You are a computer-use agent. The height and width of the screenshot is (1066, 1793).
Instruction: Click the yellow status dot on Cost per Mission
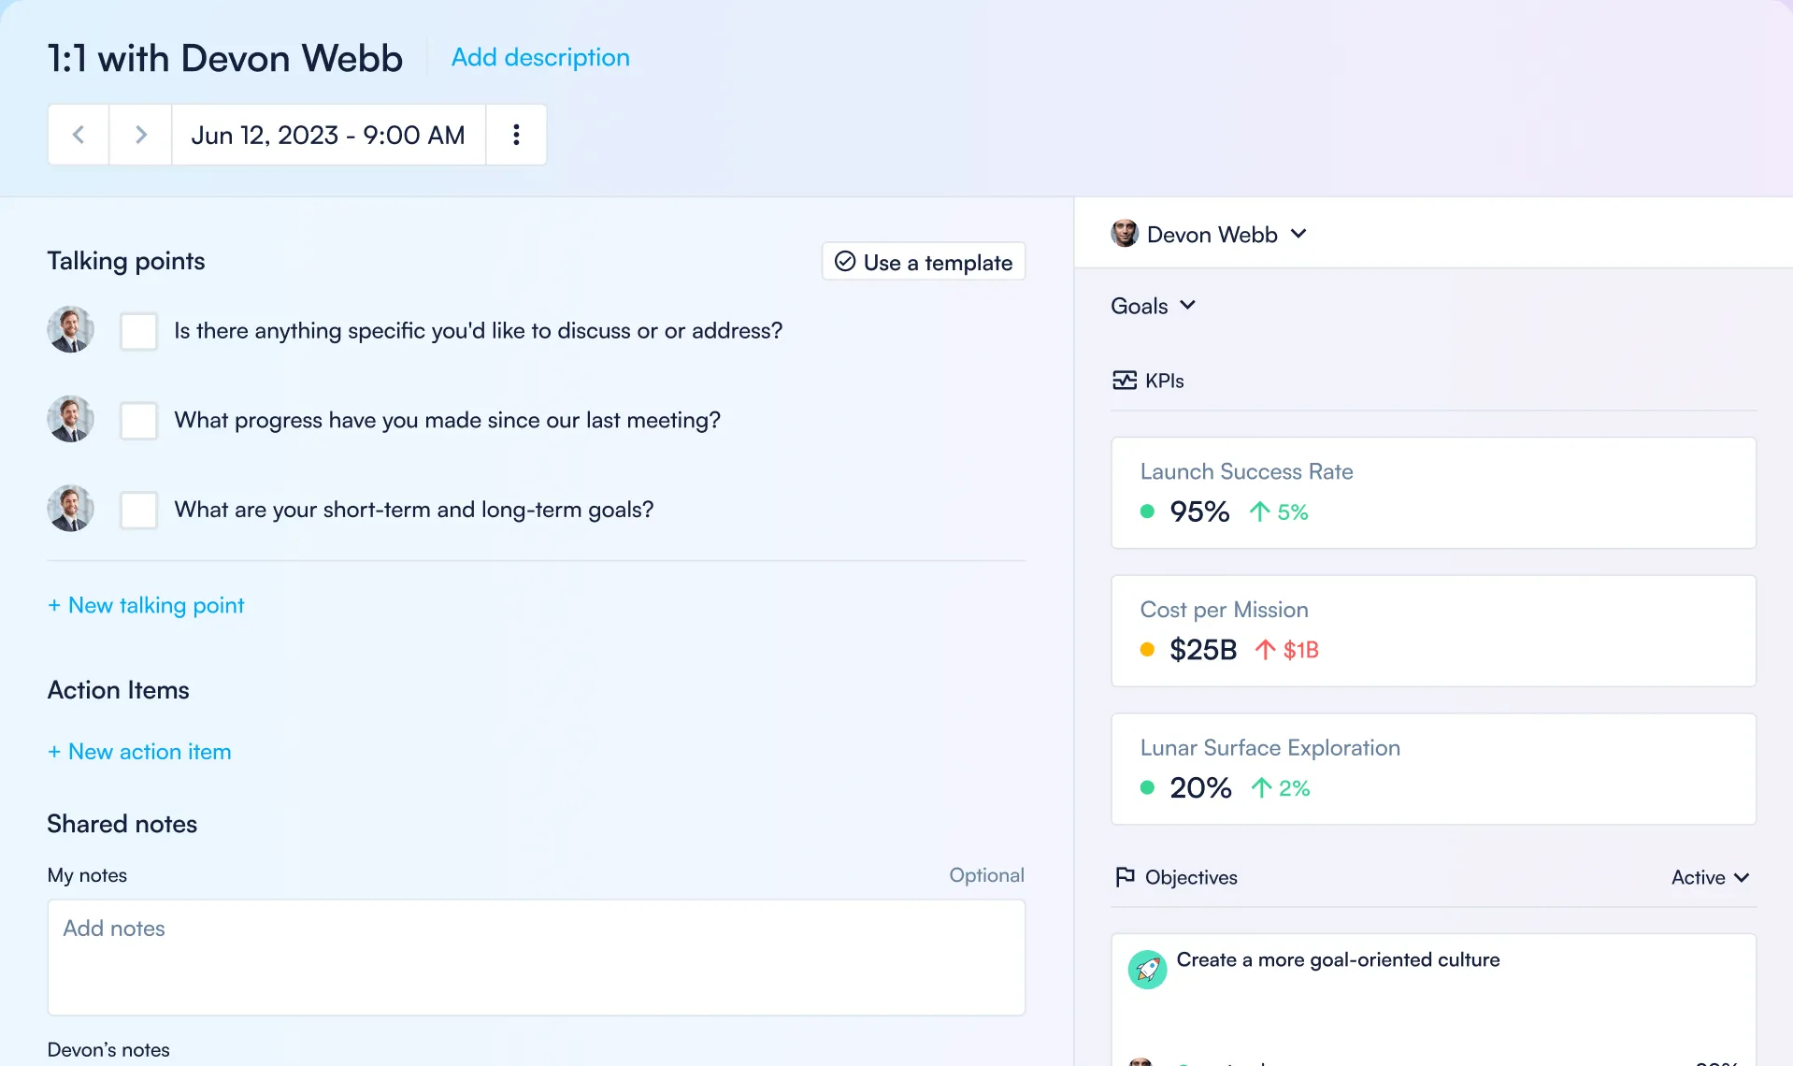[x=1147, y=649]
